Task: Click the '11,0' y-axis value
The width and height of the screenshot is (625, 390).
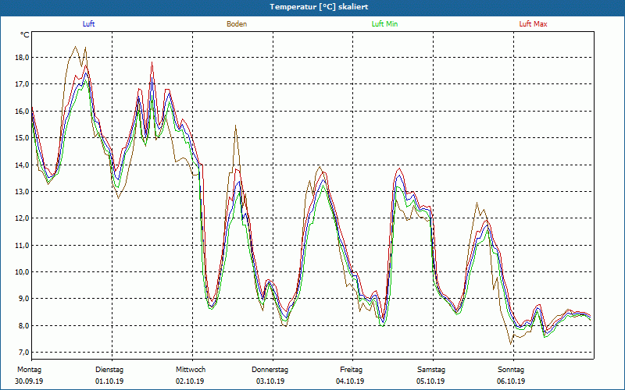Action: point(23,245)
